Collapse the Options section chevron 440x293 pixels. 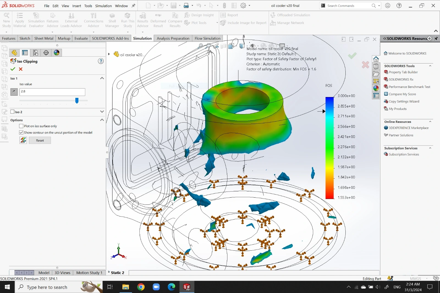[102, 120]
